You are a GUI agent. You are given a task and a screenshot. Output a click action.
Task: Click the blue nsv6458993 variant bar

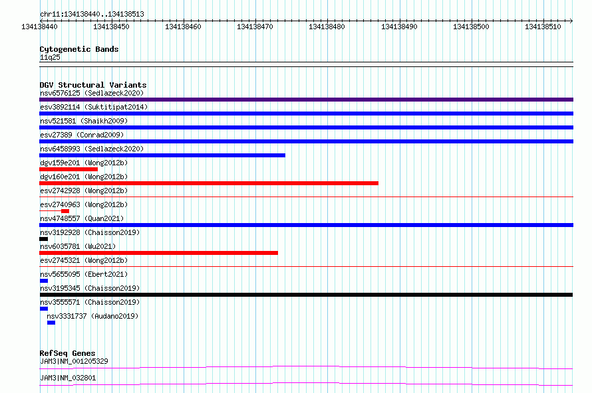pyautogui.click(x=162, y=155)
